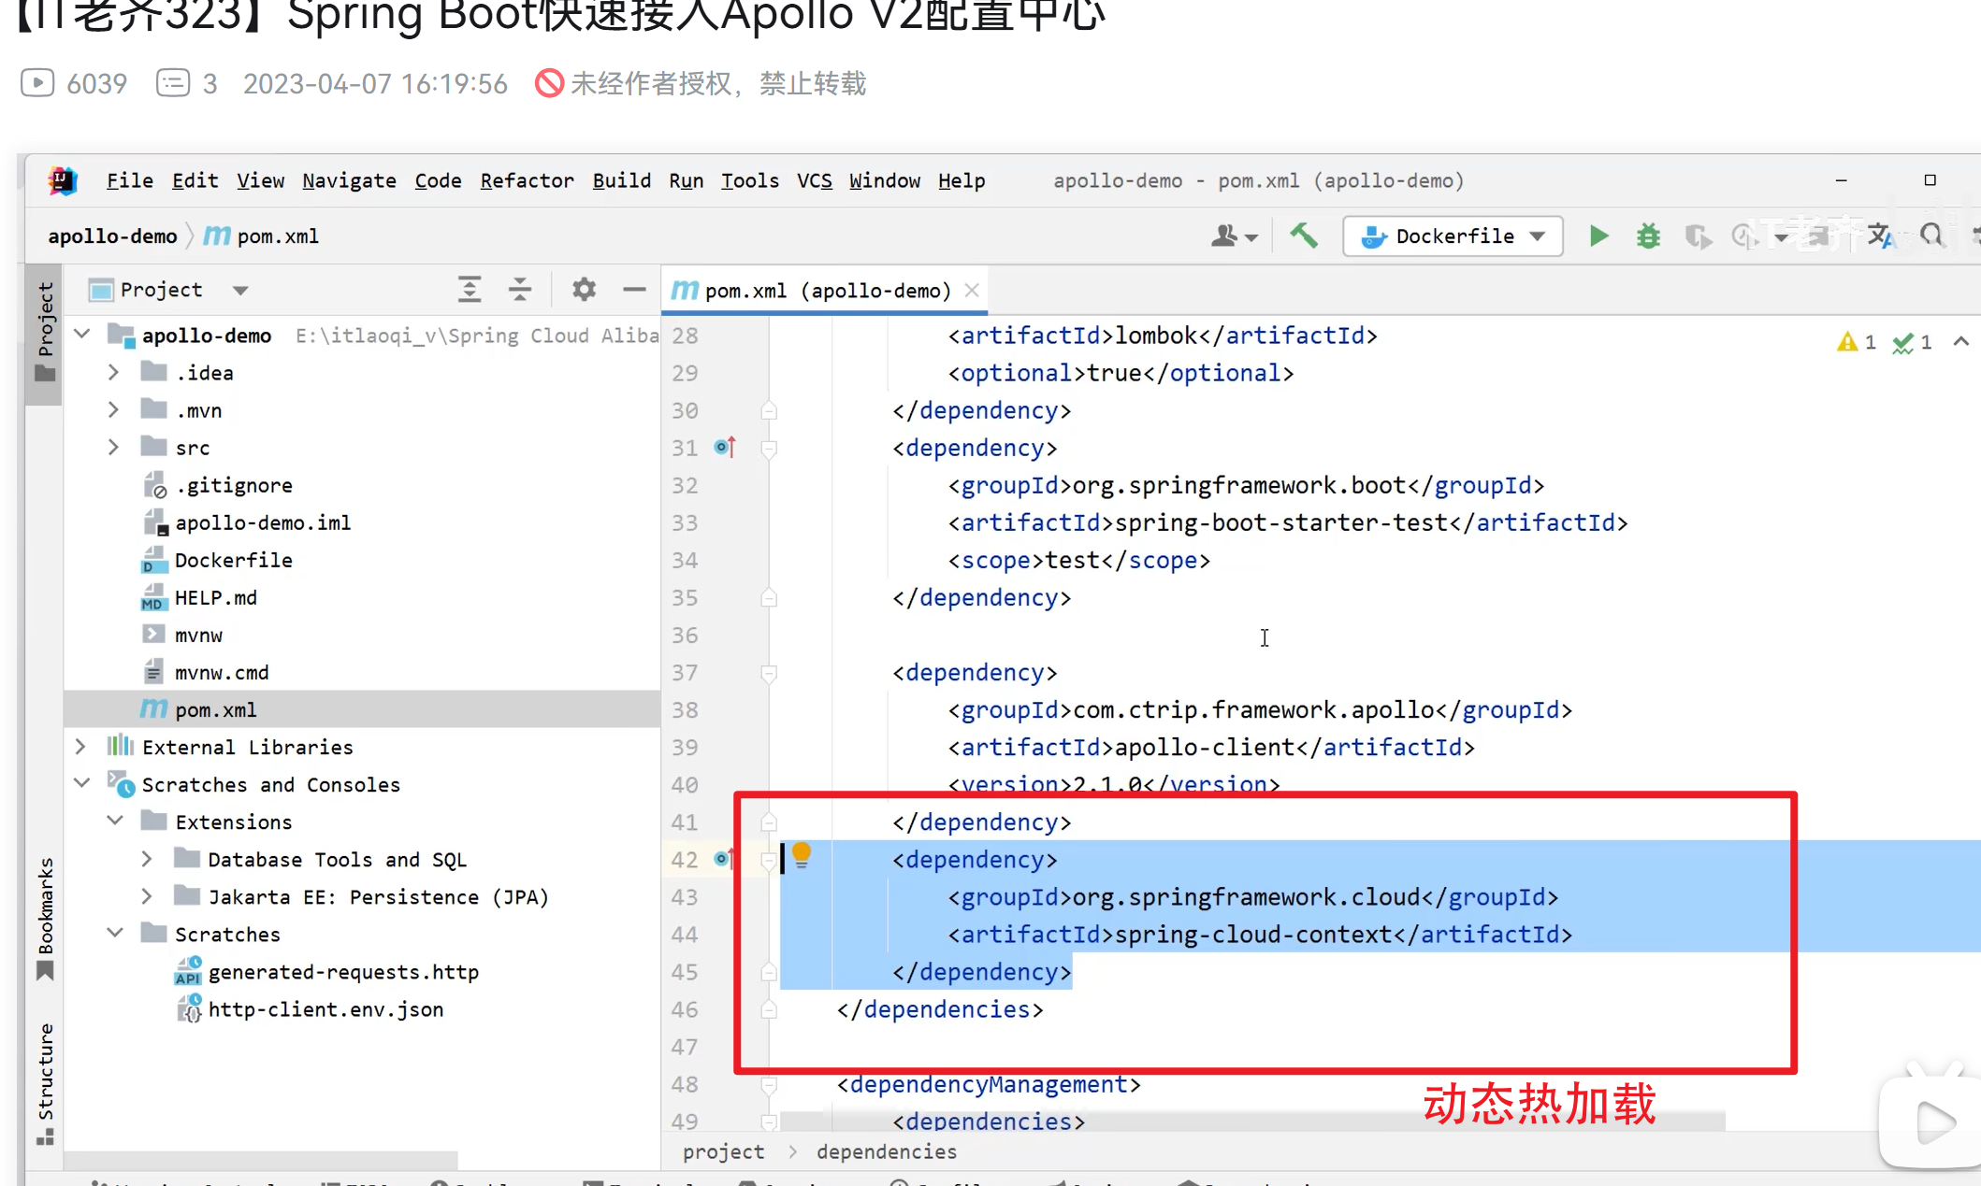Viewport: 1981px width, 1186px height.
Task: Click the Run with Coverage icon
Action: [1699, 236]
